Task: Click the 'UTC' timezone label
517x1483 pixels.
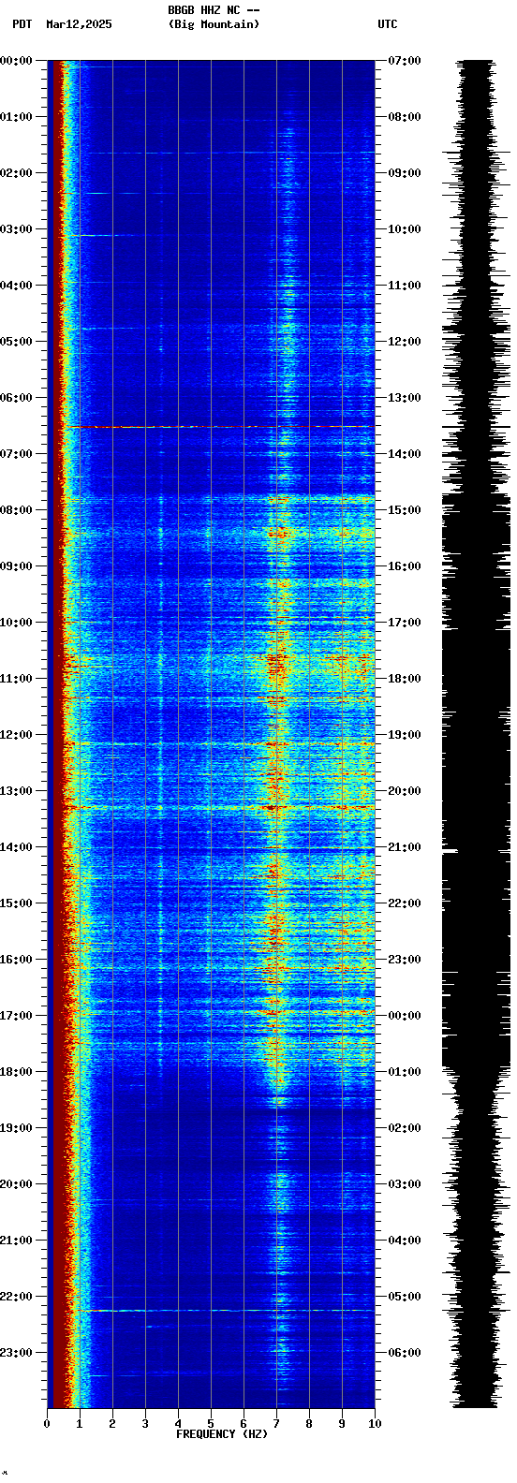Action: pyautogui.click(x=388, y=24)
